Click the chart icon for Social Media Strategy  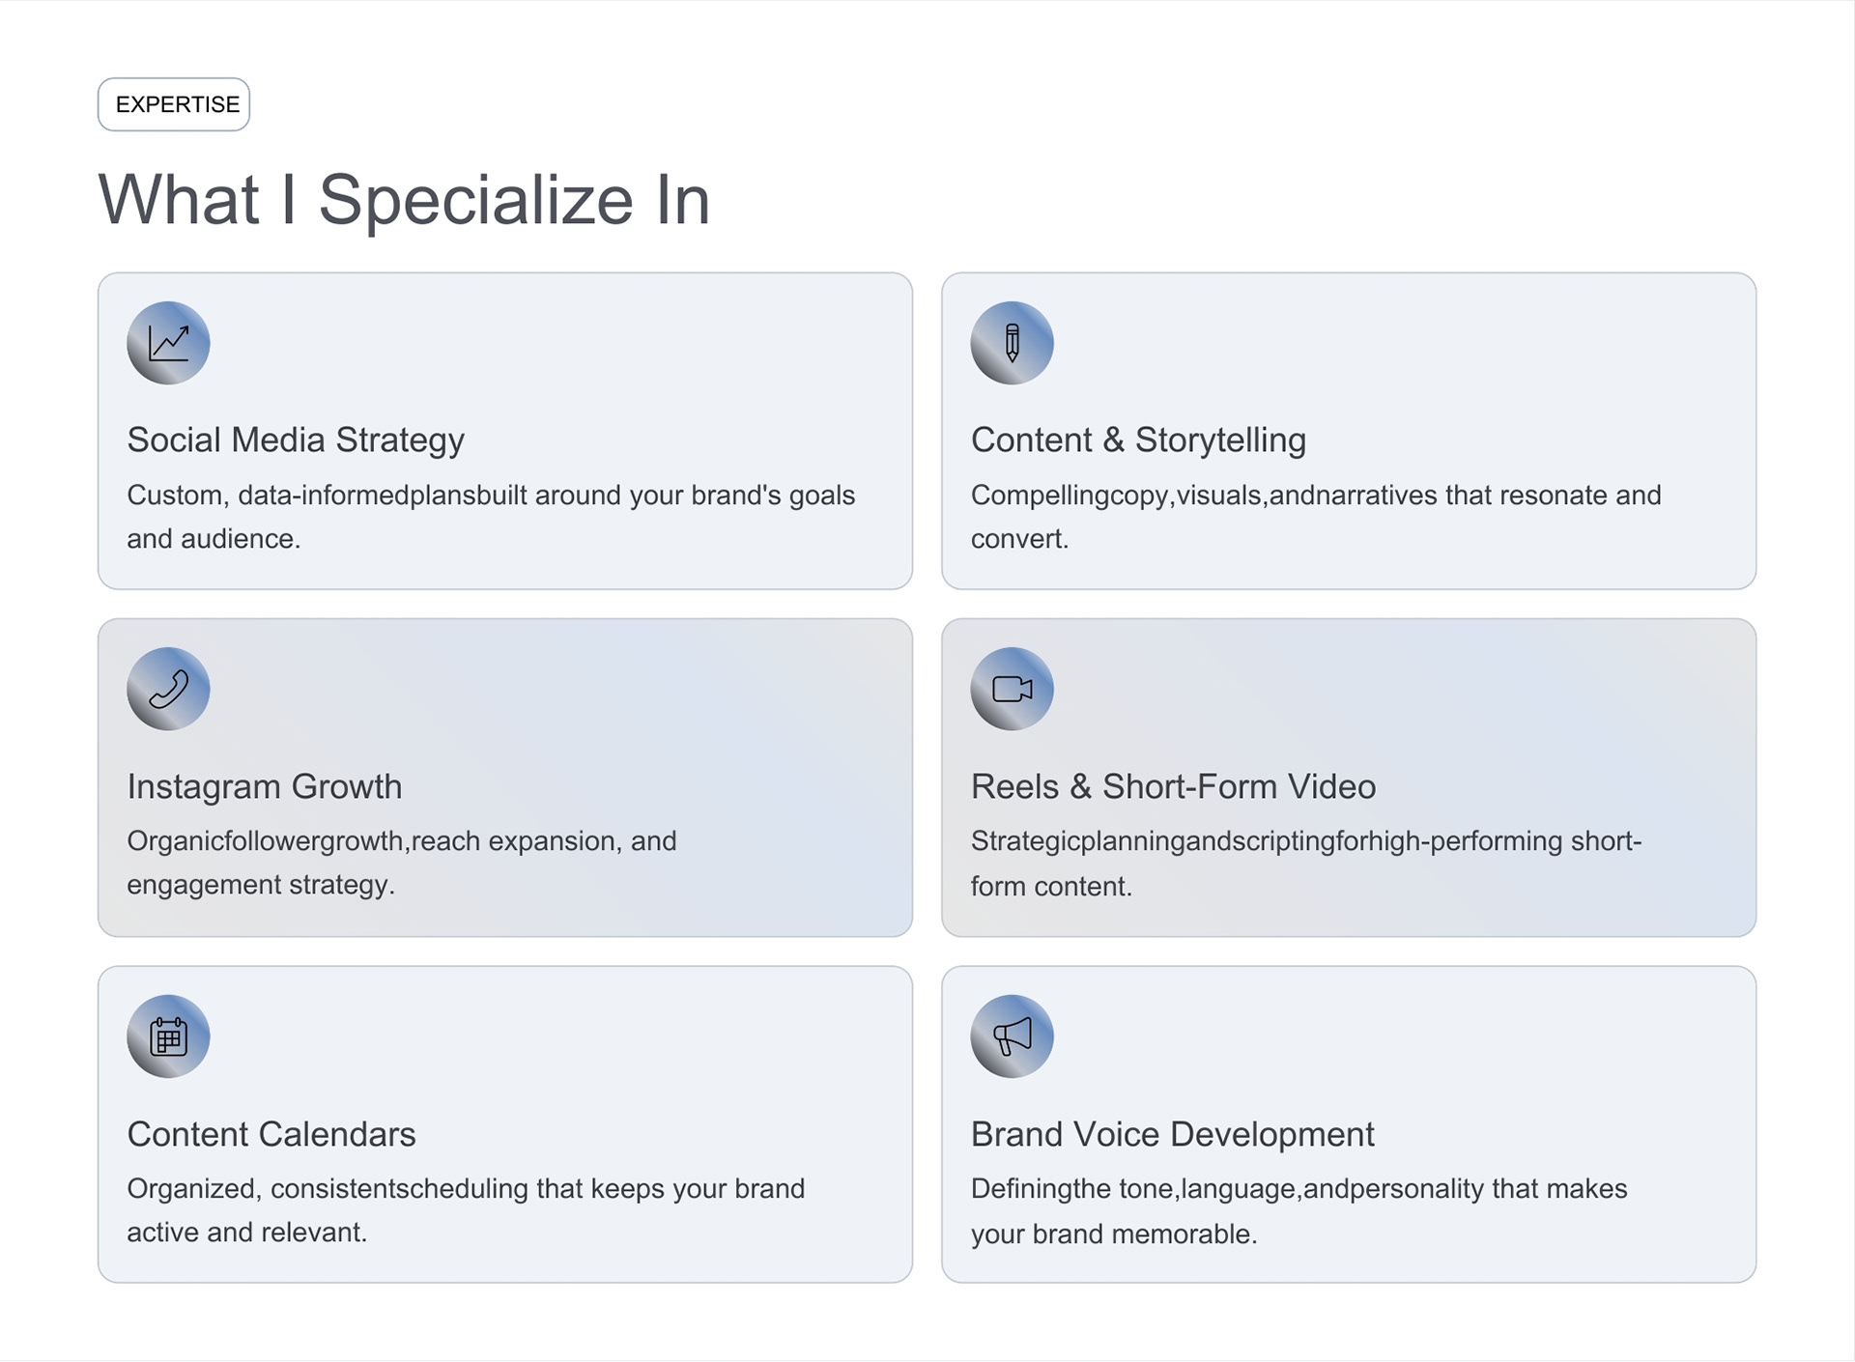[x=168, y=343]
